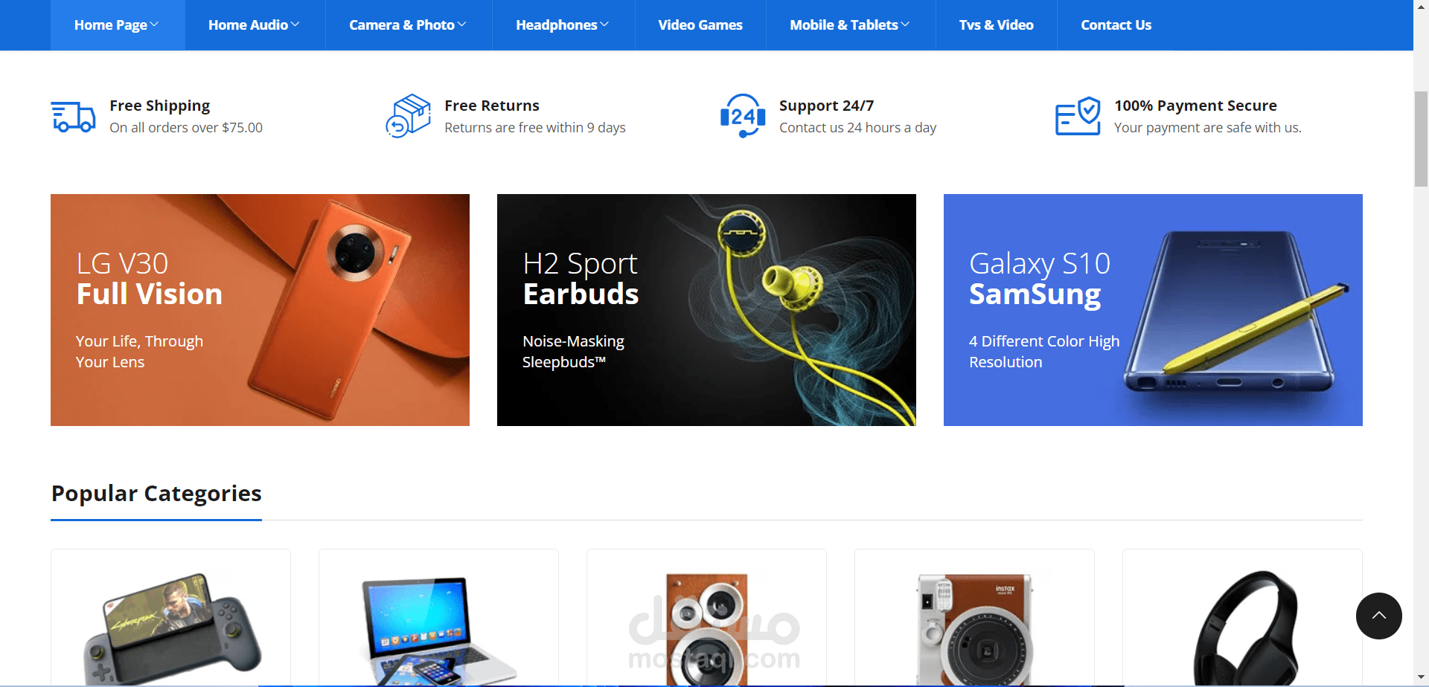This screenshot has width=1429, height=687.
Task: Click the Support 24/7 headset icon
Action: pyautogui.click(x=743, y=116)
